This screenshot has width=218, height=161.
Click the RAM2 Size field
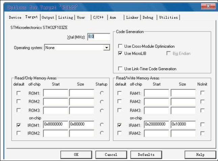click(x=183, y=102)
